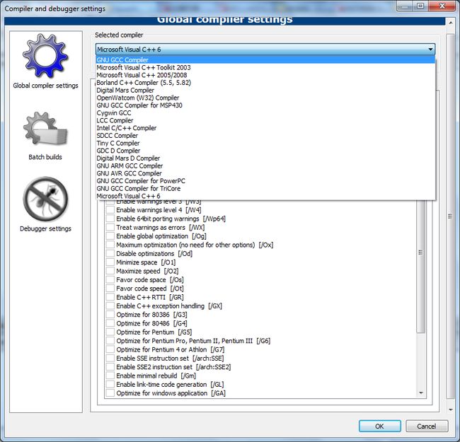460x442 pixels.
Task: Choose Intel C/C++ Compiler
Action: tap(265, 128)
